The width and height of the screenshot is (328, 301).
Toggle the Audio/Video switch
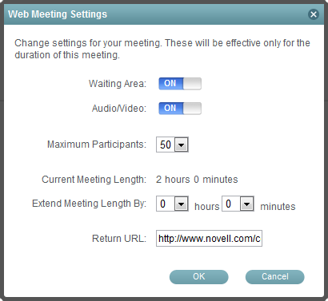180,109
